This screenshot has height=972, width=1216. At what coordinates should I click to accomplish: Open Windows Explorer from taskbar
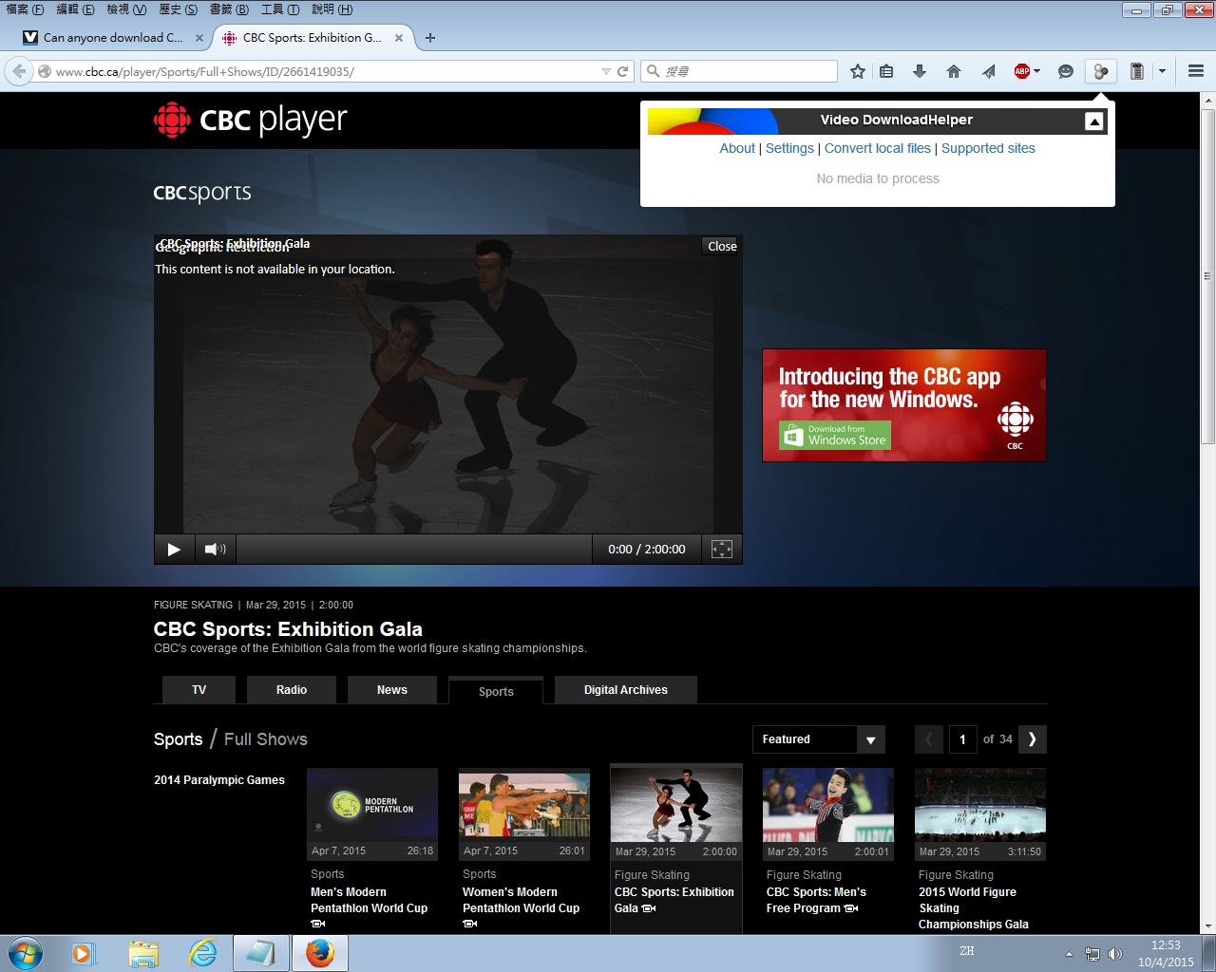pos(143,953)
